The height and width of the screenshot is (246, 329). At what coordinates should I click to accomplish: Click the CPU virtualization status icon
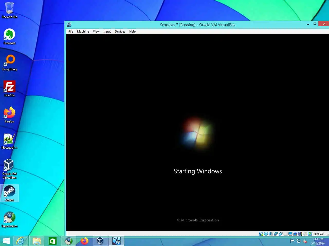[300, 234]
